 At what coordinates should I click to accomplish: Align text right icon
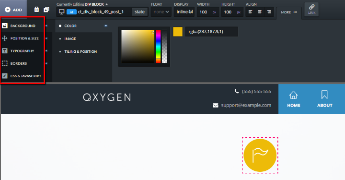pyautogui.click(x=269, y=12)
